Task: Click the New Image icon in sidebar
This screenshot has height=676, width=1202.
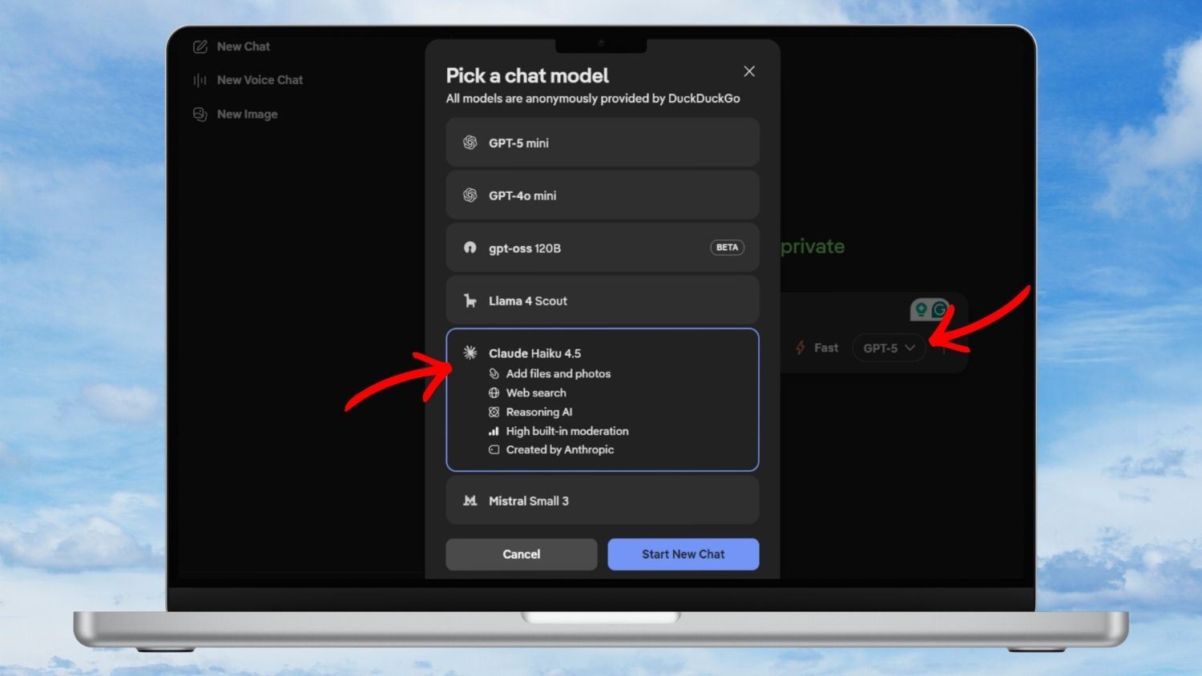Action: pyautogui.click(x=200, y=115)
